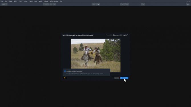Screen dimensions: 191x107
Task: Click the 'Quantum HDR Engine' text
Action: tap(121, 35)
